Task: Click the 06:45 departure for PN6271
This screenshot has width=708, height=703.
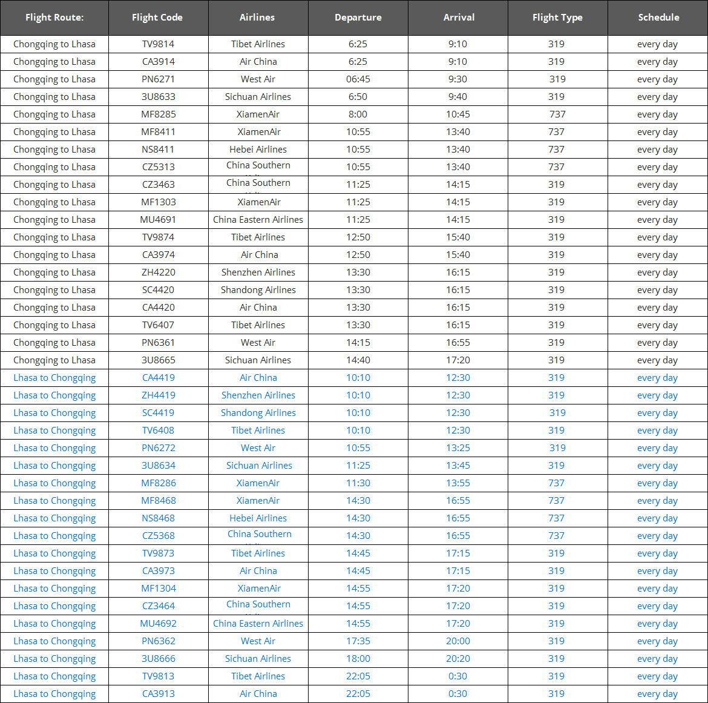Action: point(358,79)
